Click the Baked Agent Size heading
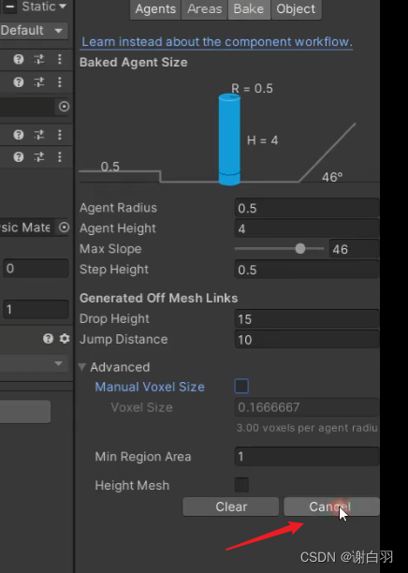The image size is (408, 573). (133, 63)
